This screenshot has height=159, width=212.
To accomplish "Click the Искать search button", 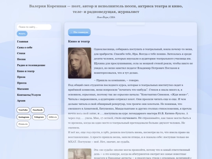I will pyautogui.click(x=22, y=34).
